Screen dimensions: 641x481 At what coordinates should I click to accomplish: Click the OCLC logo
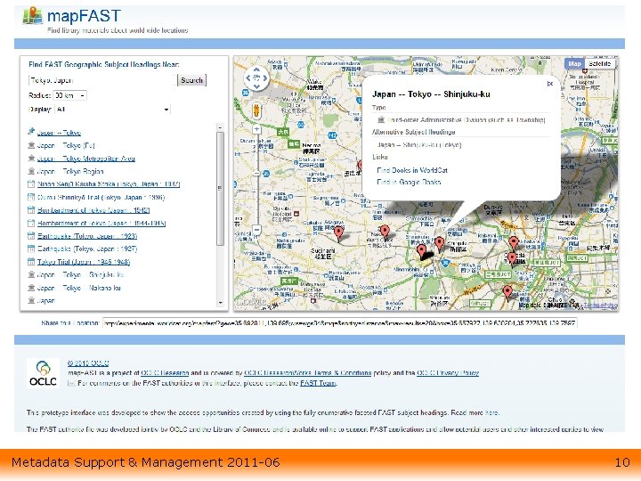pyautogui.click(x=43, y=373)
